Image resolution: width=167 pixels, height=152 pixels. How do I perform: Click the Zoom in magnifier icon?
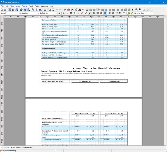tap(136, 10)
